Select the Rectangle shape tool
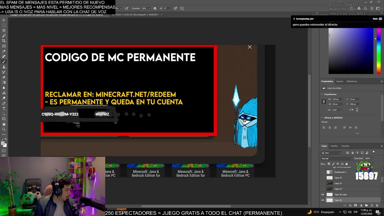The height and width of the screenshot is (216, 384). coord(4,119)
